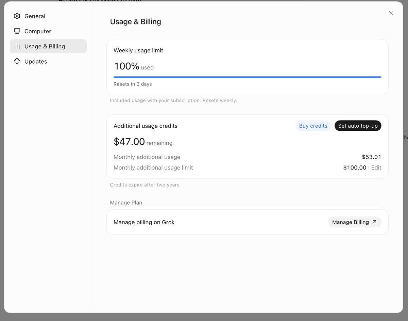This screenshot has height=321, width=408.
Task: Click the General gear icon
Action: click(17, 16)
